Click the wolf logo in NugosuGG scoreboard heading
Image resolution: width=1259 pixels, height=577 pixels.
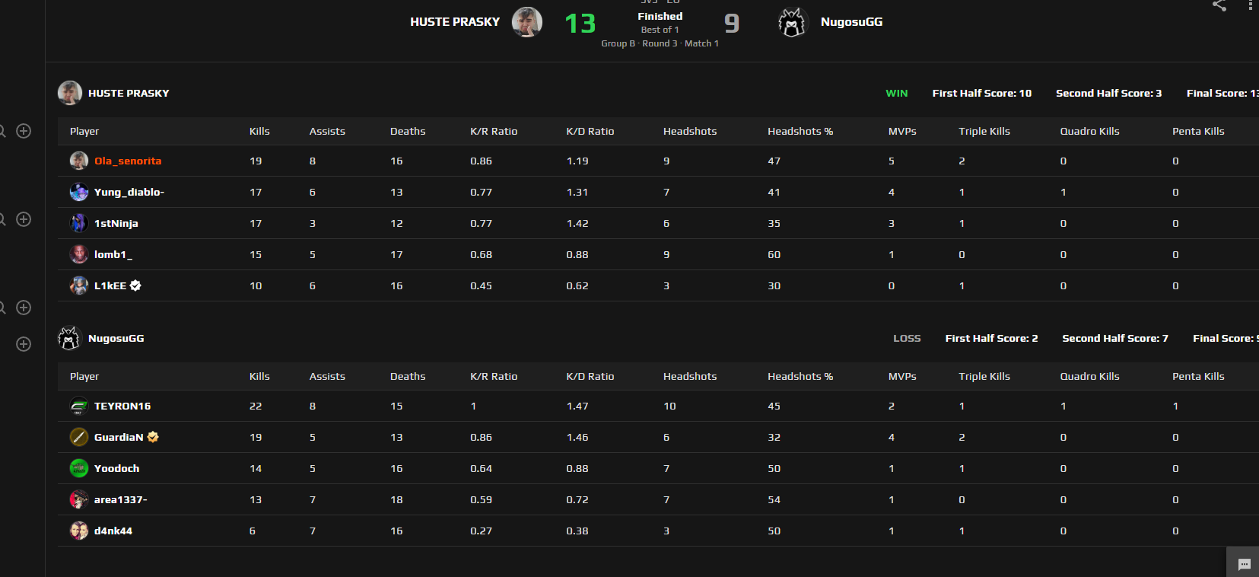[69, 338]
